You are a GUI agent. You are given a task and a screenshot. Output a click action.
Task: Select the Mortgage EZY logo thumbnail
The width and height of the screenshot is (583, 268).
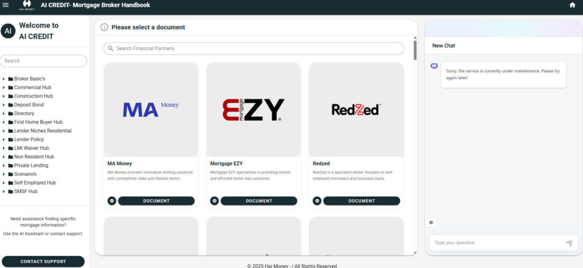click(253, 109)
